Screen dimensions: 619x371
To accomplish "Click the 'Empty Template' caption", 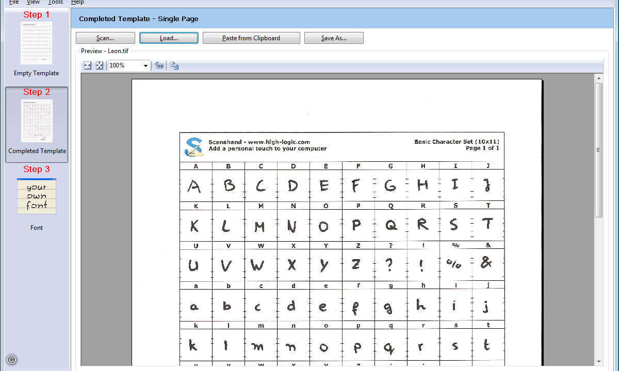I will click(x=37, y=73).
